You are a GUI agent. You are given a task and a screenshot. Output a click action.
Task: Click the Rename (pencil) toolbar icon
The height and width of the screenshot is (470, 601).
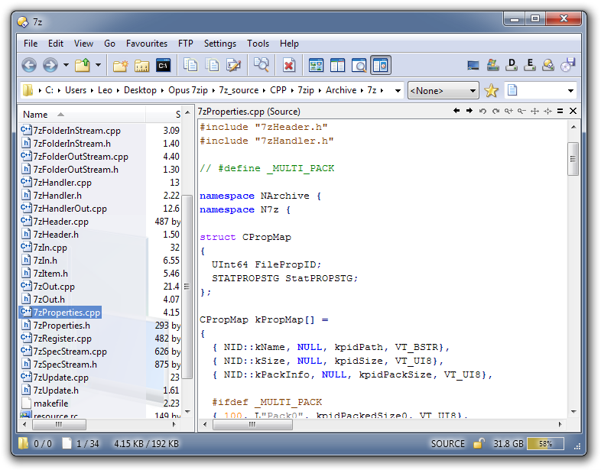(x=233, y=65)
